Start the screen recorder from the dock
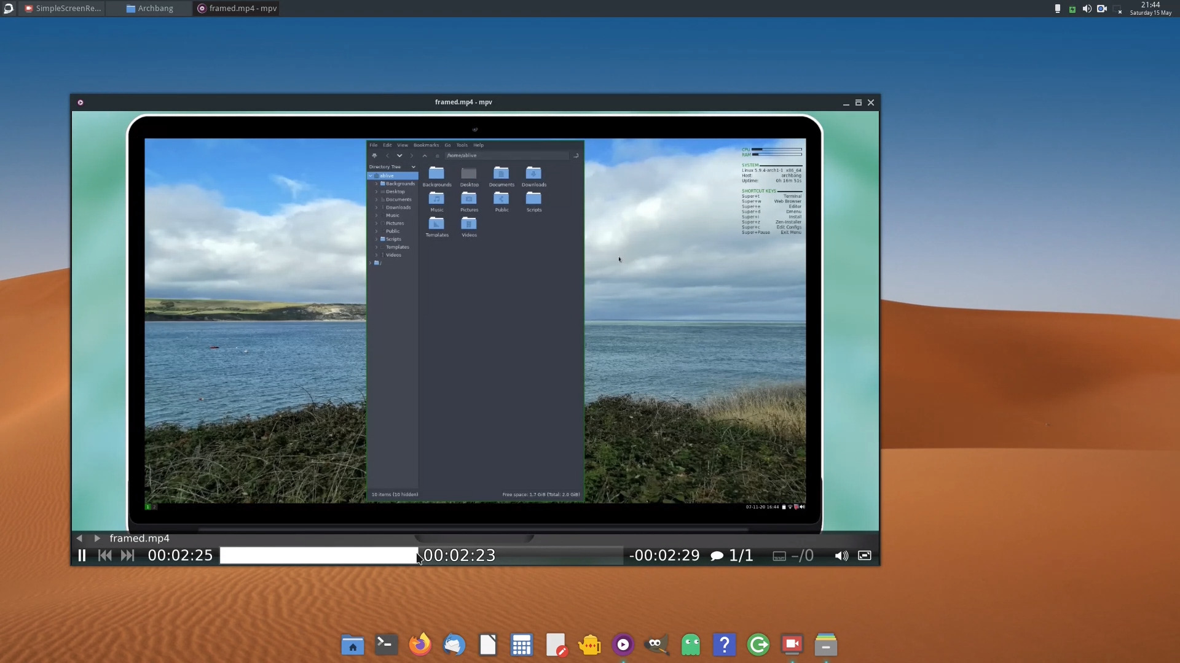 click(792, 645)
